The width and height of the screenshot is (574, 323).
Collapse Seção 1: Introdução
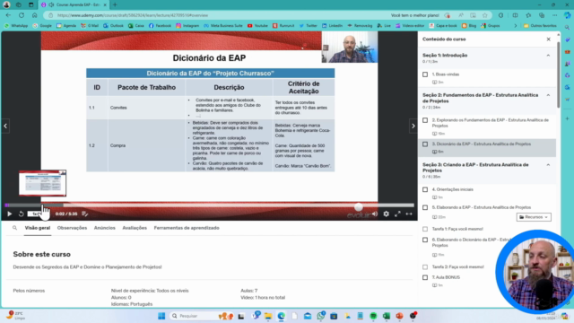point(548,56)
